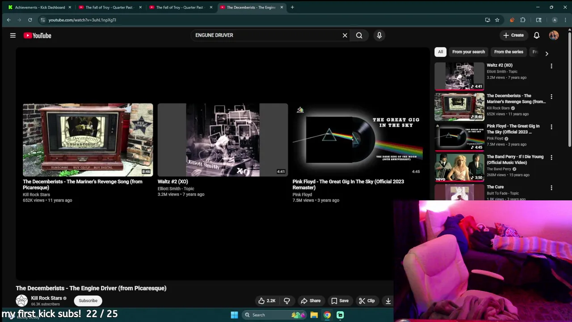Open the Kill Rock Stars channel name link
The height and width of the screenshot is (322, 572).
click(x=46, y=298)
